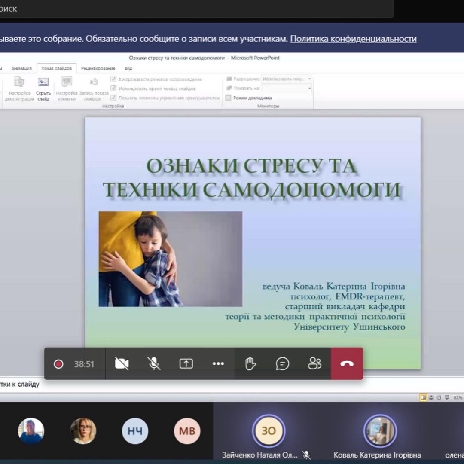The height and width of the screenshot is (464, 464).
Task: Turn on the camera in the meeting toolbar
Action: (122, 364)
